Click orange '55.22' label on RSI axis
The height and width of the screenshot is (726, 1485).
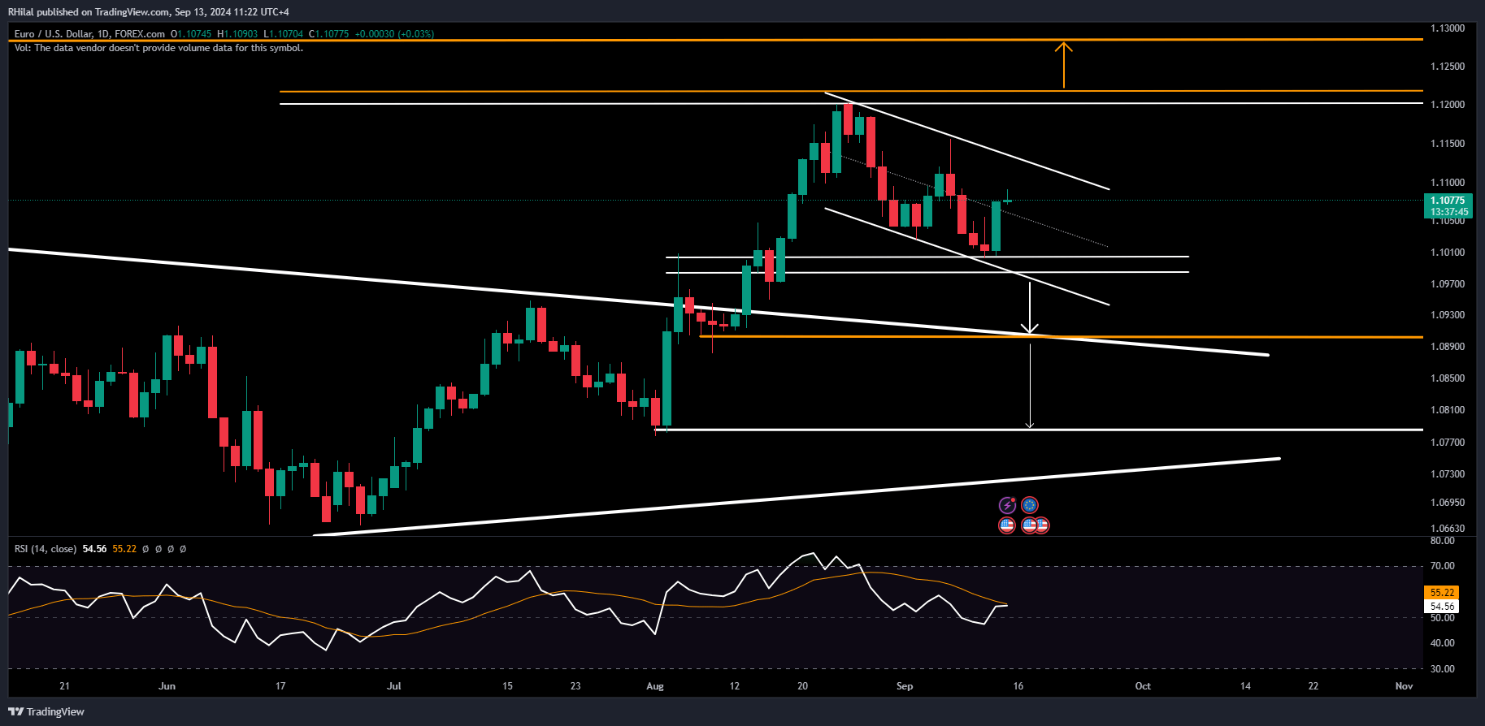[x=1442, y=593]
